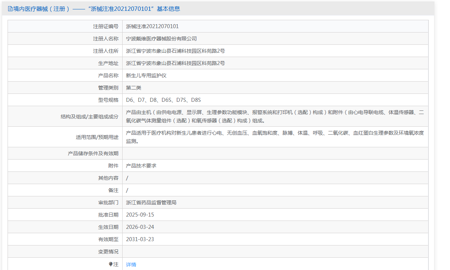450x270 pixels.
Task: Click the 其他内容 label
Action: pos(108,178)
